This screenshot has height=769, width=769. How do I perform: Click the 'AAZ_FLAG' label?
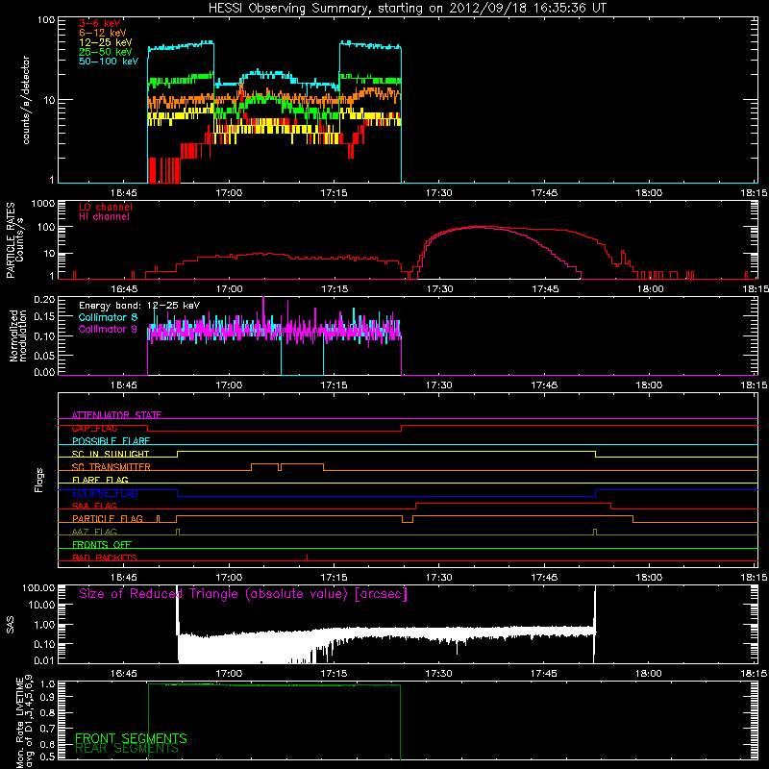coord(94,533)
